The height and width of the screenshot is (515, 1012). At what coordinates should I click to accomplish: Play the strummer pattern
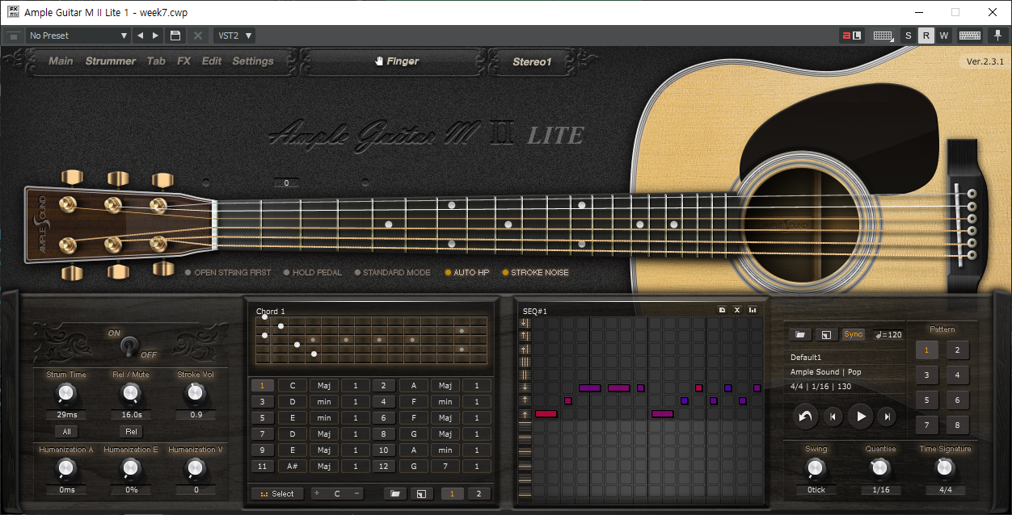coord(861,417)
